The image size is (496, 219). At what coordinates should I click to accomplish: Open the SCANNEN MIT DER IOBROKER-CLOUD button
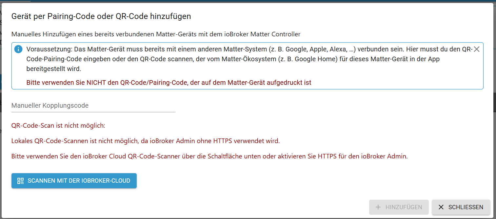point(74,180)
